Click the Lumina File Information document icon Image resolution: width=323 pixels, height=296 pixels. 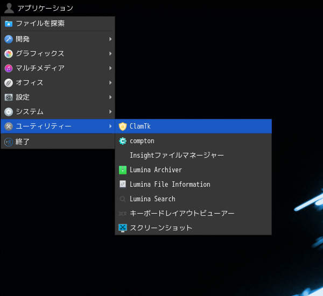(123, 185)
